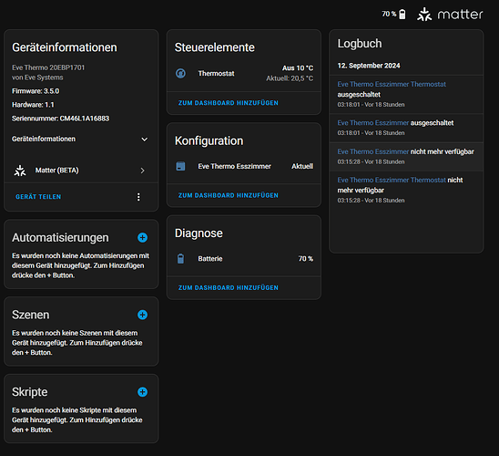The width and height of the screenshot is (499, 456).
Task: Click the 70 % battery label in header
Action: [389, 14]
